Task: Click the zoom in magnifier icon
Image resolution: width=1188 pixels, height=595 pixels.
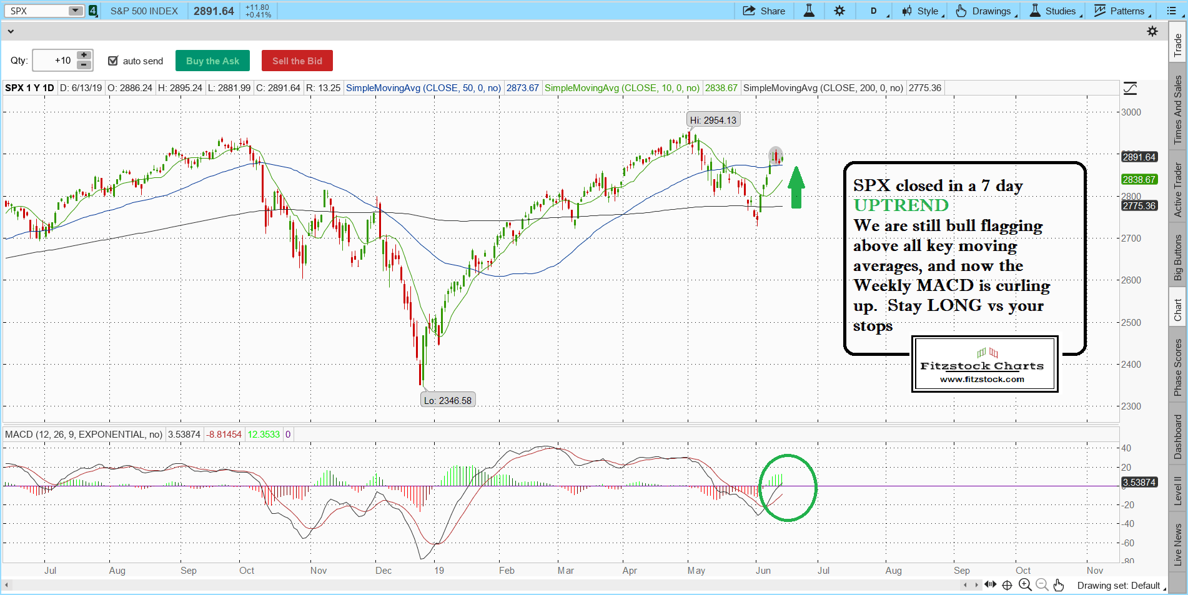Action: (1024, 585)
